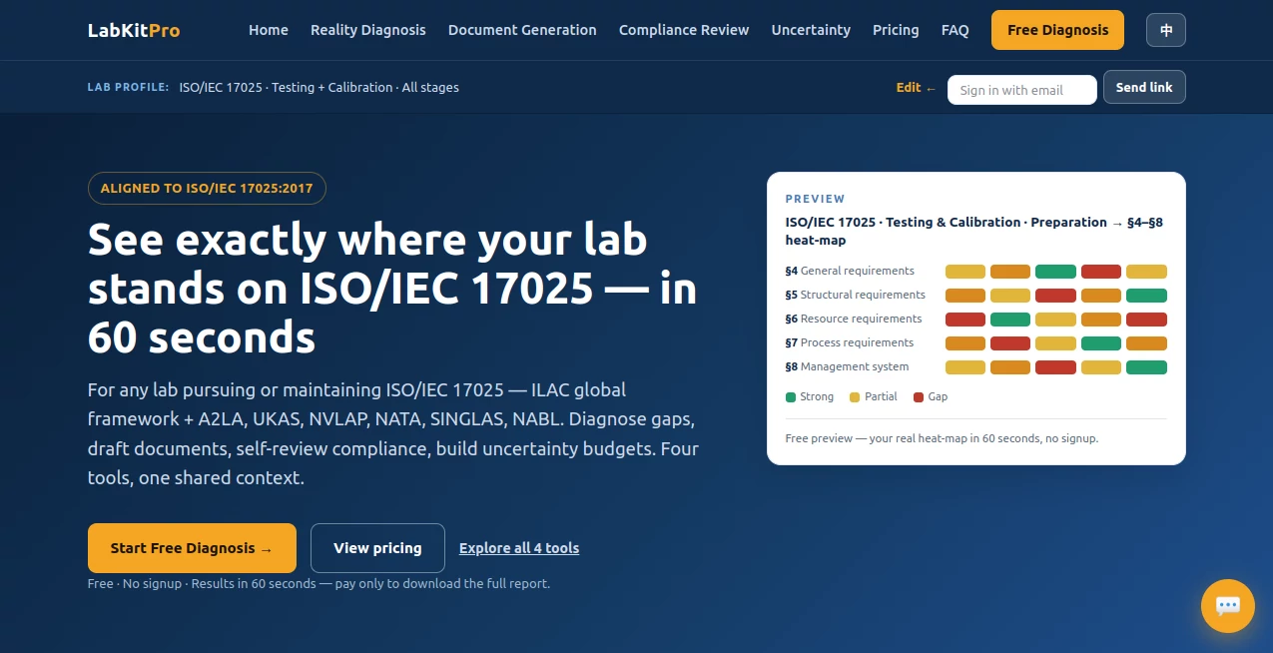This screenshot has height=653, width=1273.
Task: Click the Partial legend yellow dot
Action: point(855,397)
